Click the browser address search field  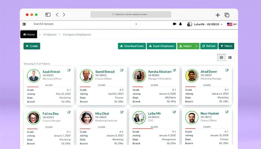point(130,15)
